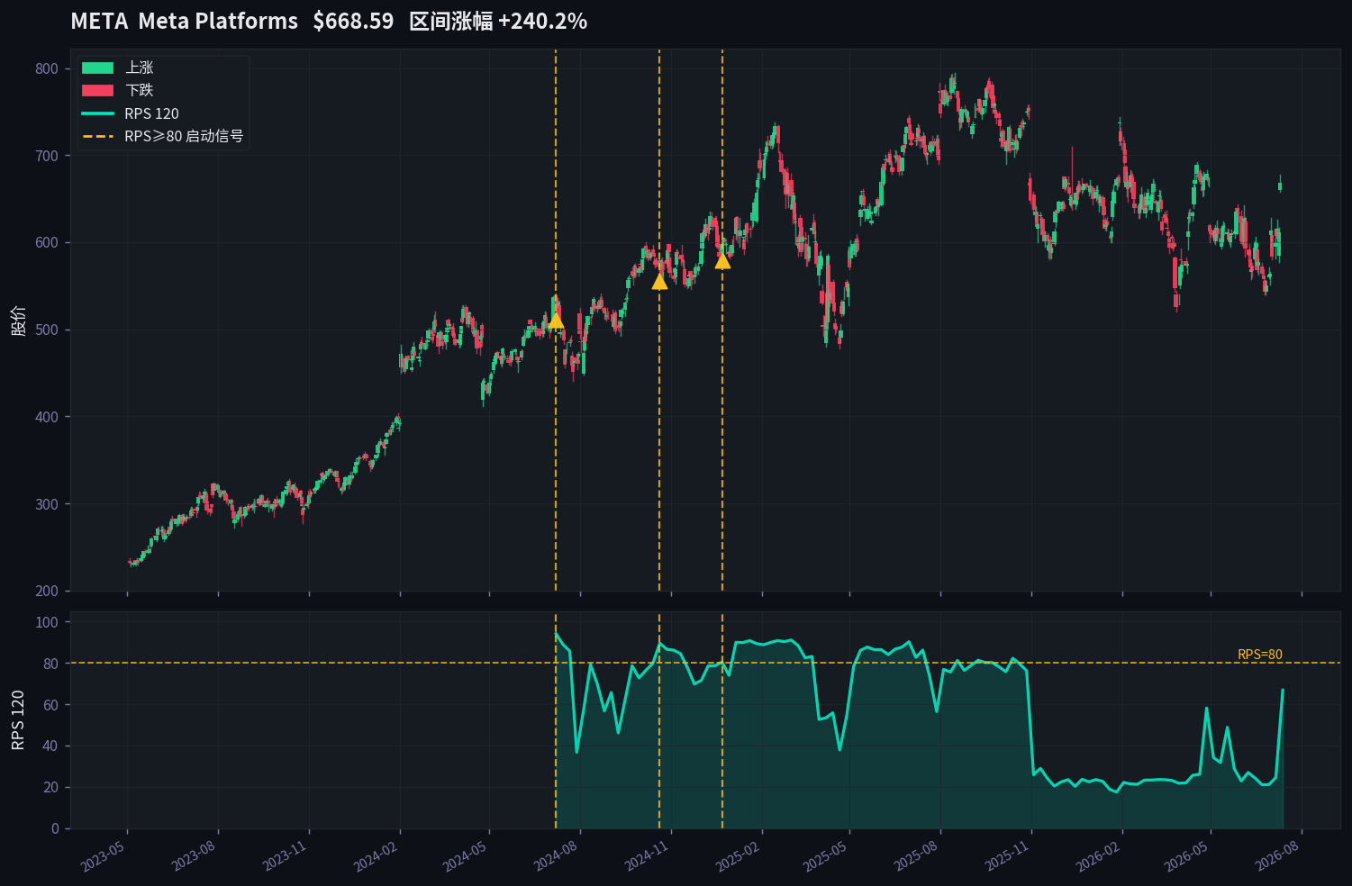1352x886 pixels.
Task: Click the 500 price axis tick label
Action: pos(47,330)
